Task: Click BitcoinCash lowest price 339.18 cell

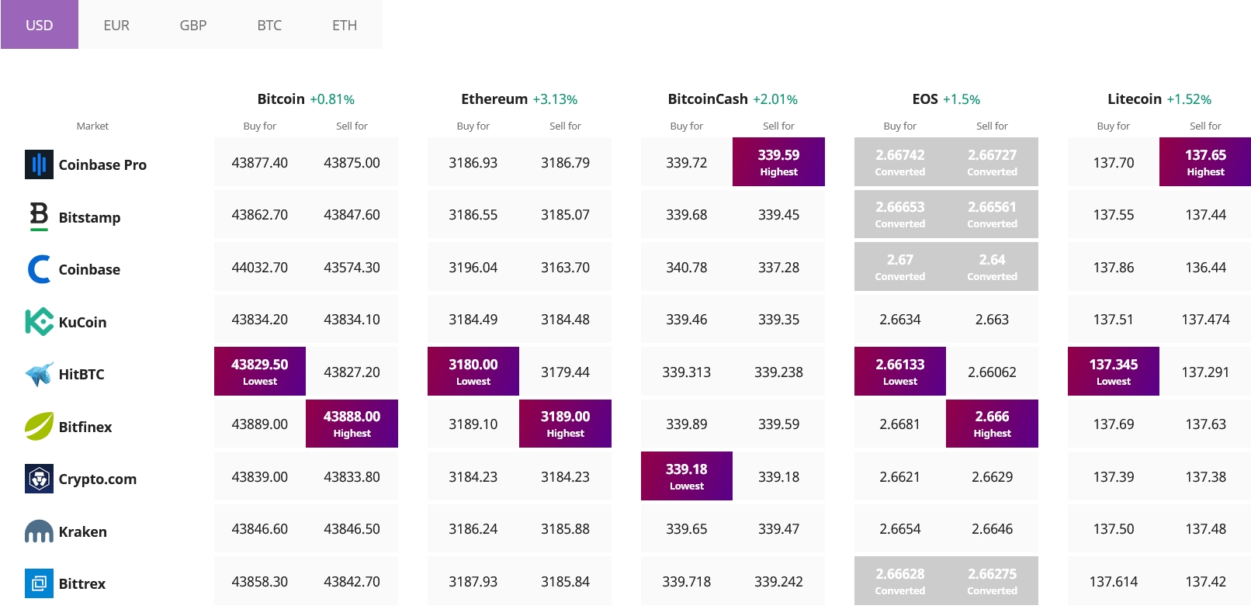Action: pyautogui.click(x=687, y=476)
